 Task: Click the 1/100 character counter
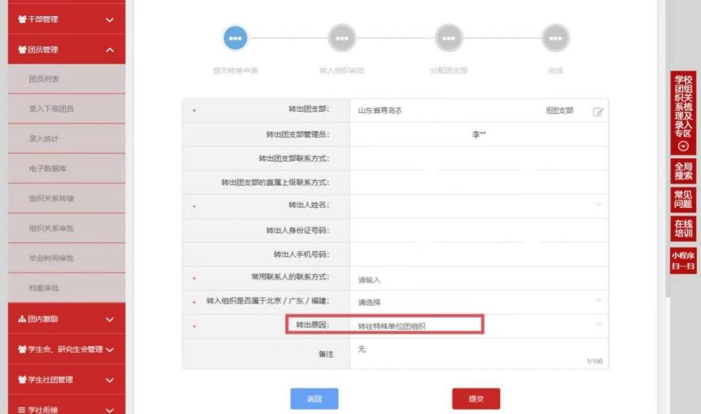(594, 361)
